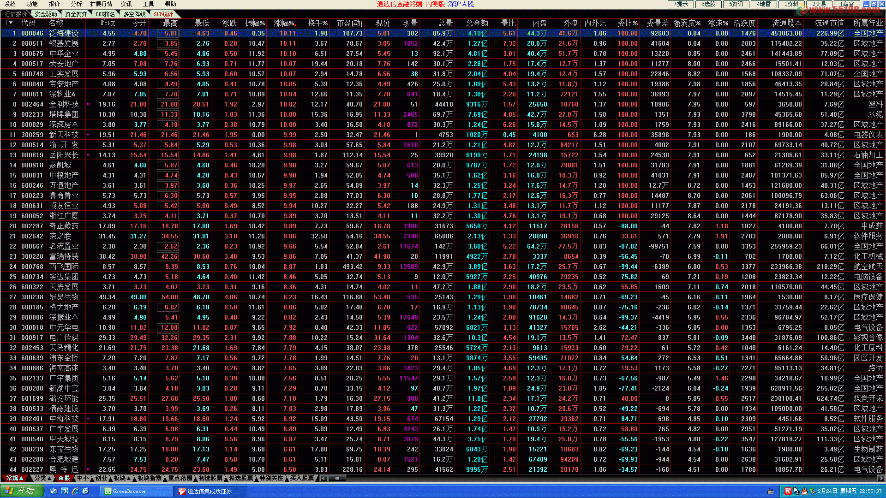Click the 6选股 button
This screenshot has width=886, height=498.
708,4
